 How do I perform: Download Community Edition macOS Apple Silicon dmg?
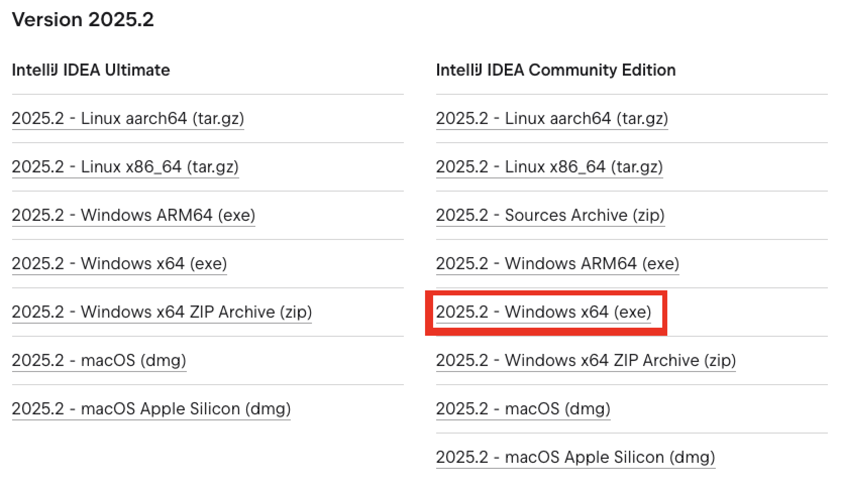(575, 457)
